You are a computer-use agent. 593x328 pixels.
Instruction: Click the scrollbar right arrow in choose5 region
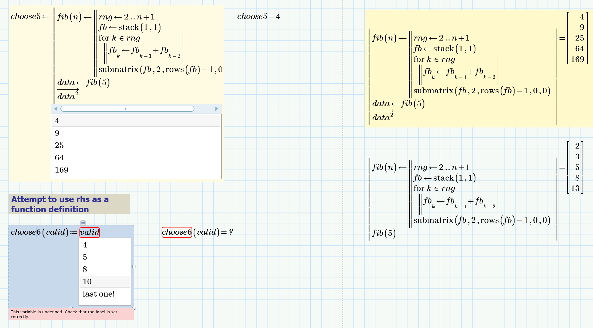[x=217, y=109]
